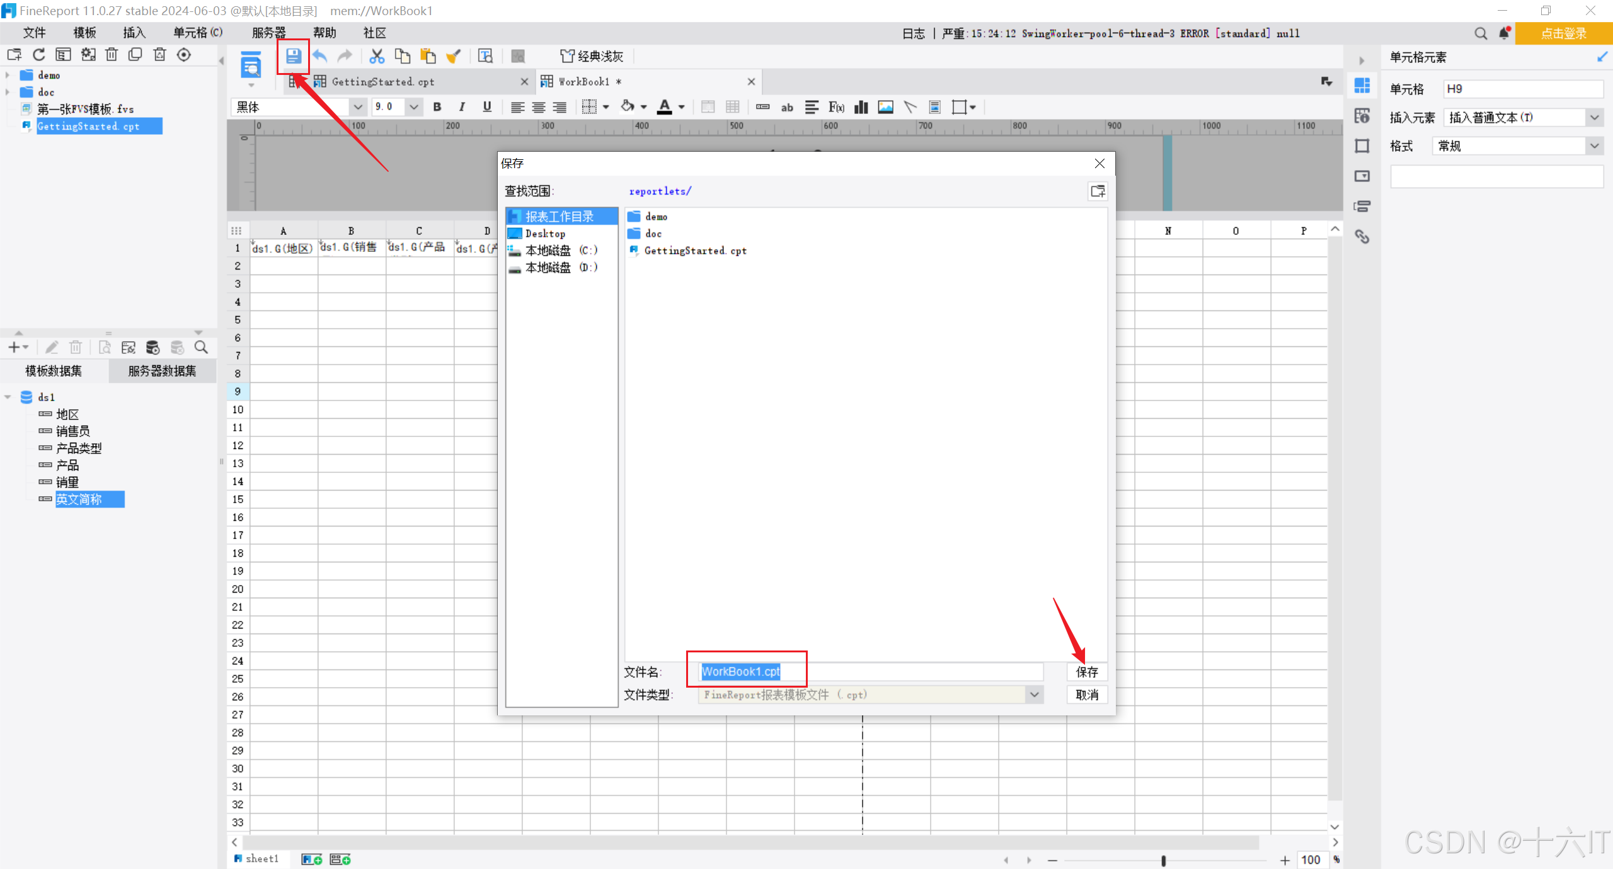The height and width of the screenshot is (869, 1613).
Task: Click the save icon in the toolbar
Action: point(293,56)
